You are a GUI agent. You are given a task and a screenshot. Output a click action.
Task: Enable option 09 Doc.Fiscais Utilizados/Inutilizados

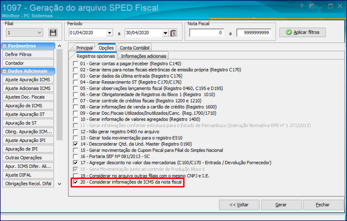click(75, 113)
